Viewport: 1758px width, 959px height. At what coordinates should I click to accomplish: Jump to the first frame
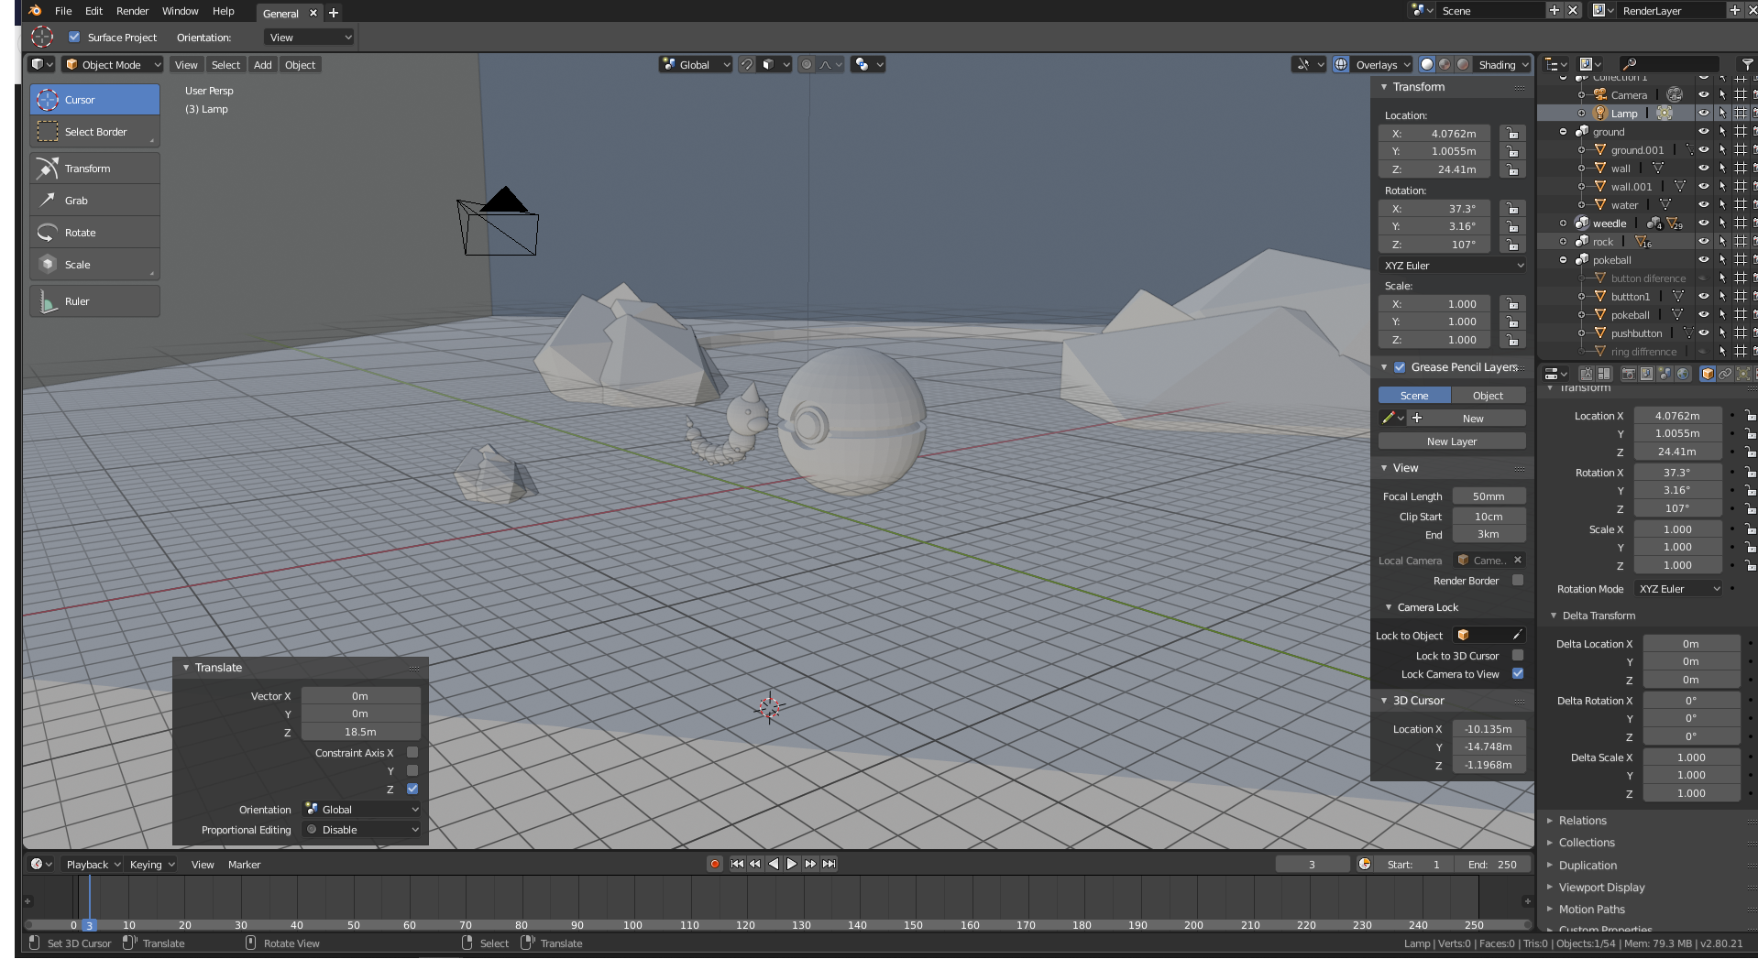coord(737,865)
